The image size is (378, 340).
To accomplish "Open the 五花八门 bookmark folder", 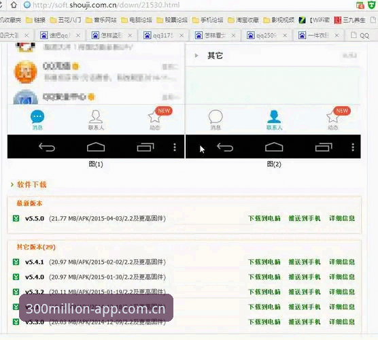I will (x=65, y=20).
